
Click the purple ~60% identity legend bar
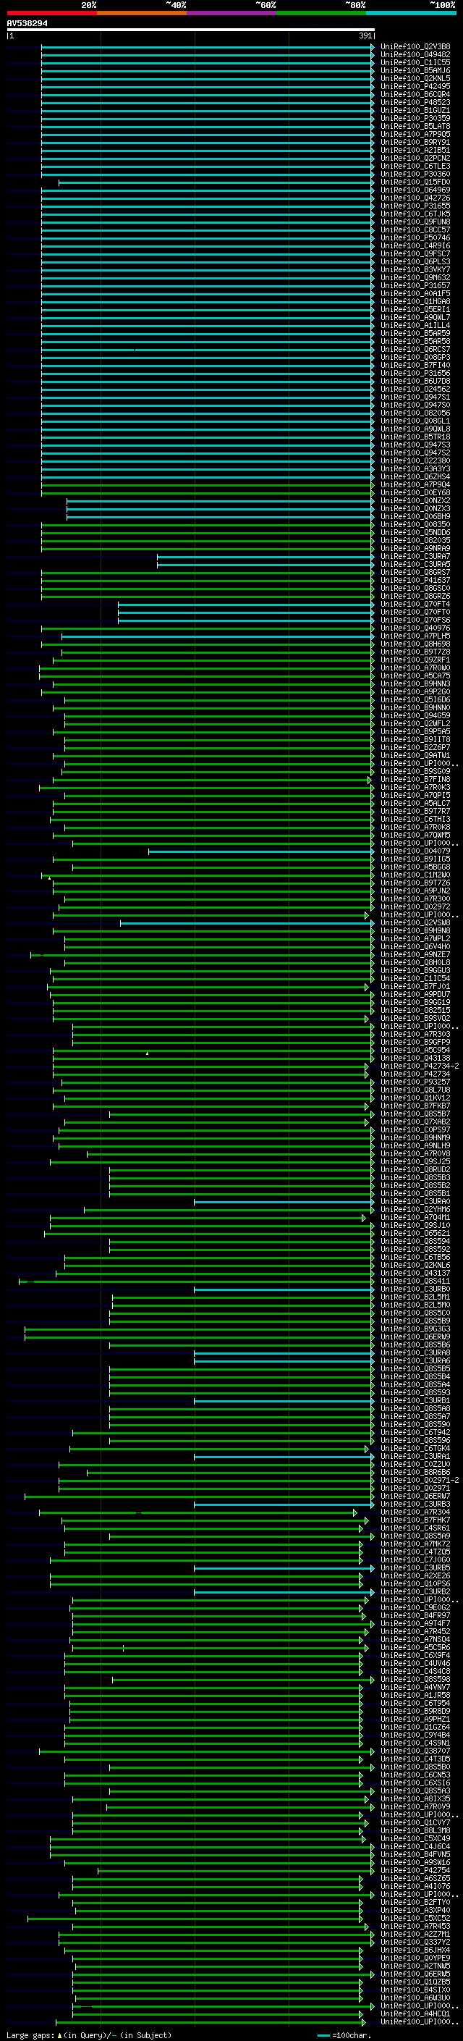[x=232, y=13]
